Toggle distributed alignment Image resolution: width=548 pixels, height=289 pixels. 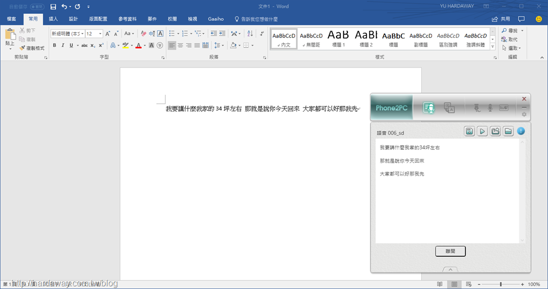coord(205,45)
